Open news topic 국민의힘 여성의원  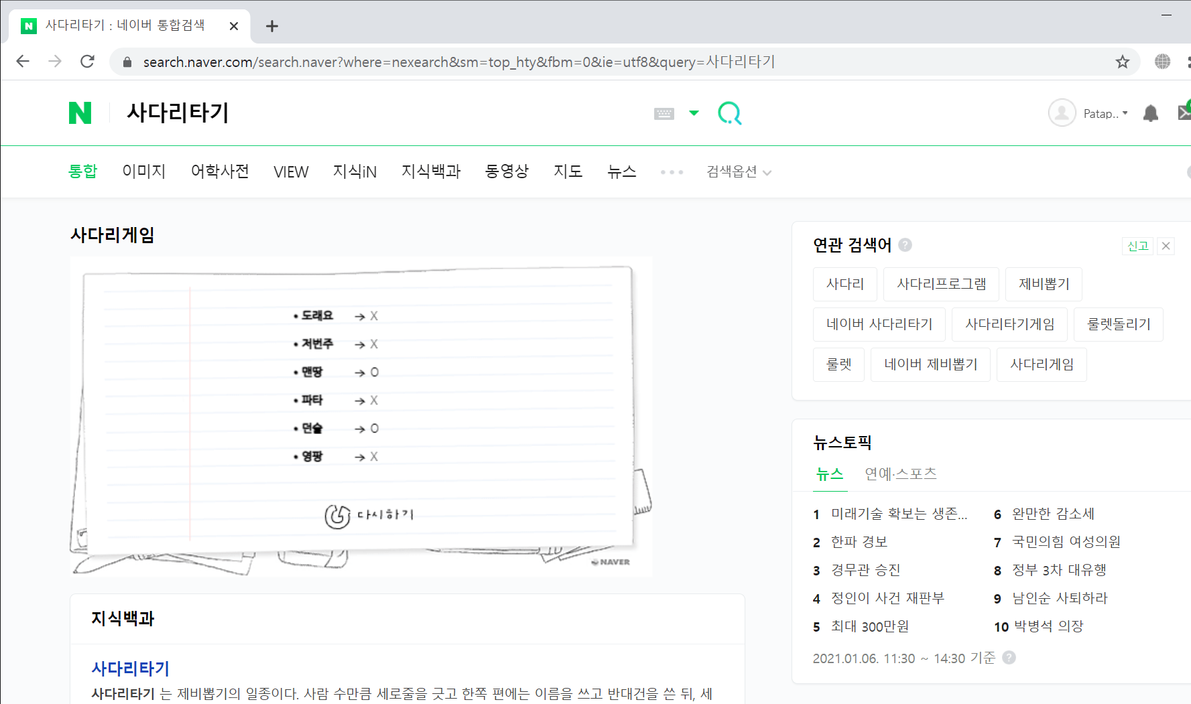[1066, 542]
